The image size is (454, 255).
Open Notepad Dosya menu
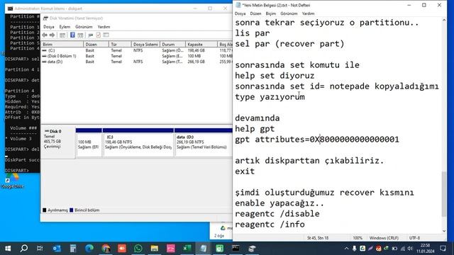click(x=240, y=13)
